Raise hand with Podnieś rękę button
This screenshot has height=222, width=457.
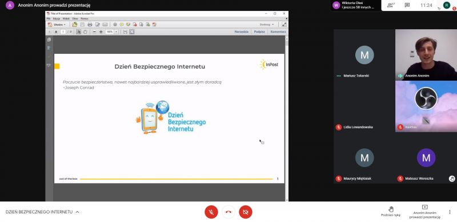tap(391, 212)
